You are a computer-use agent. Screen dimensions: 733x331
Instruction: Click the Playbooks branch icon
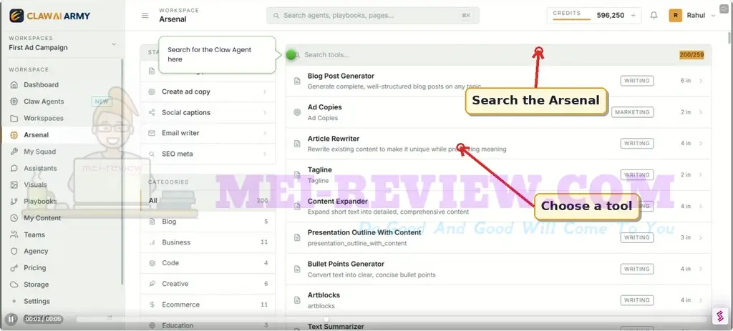pyautogui.click(x=14, y=202)
